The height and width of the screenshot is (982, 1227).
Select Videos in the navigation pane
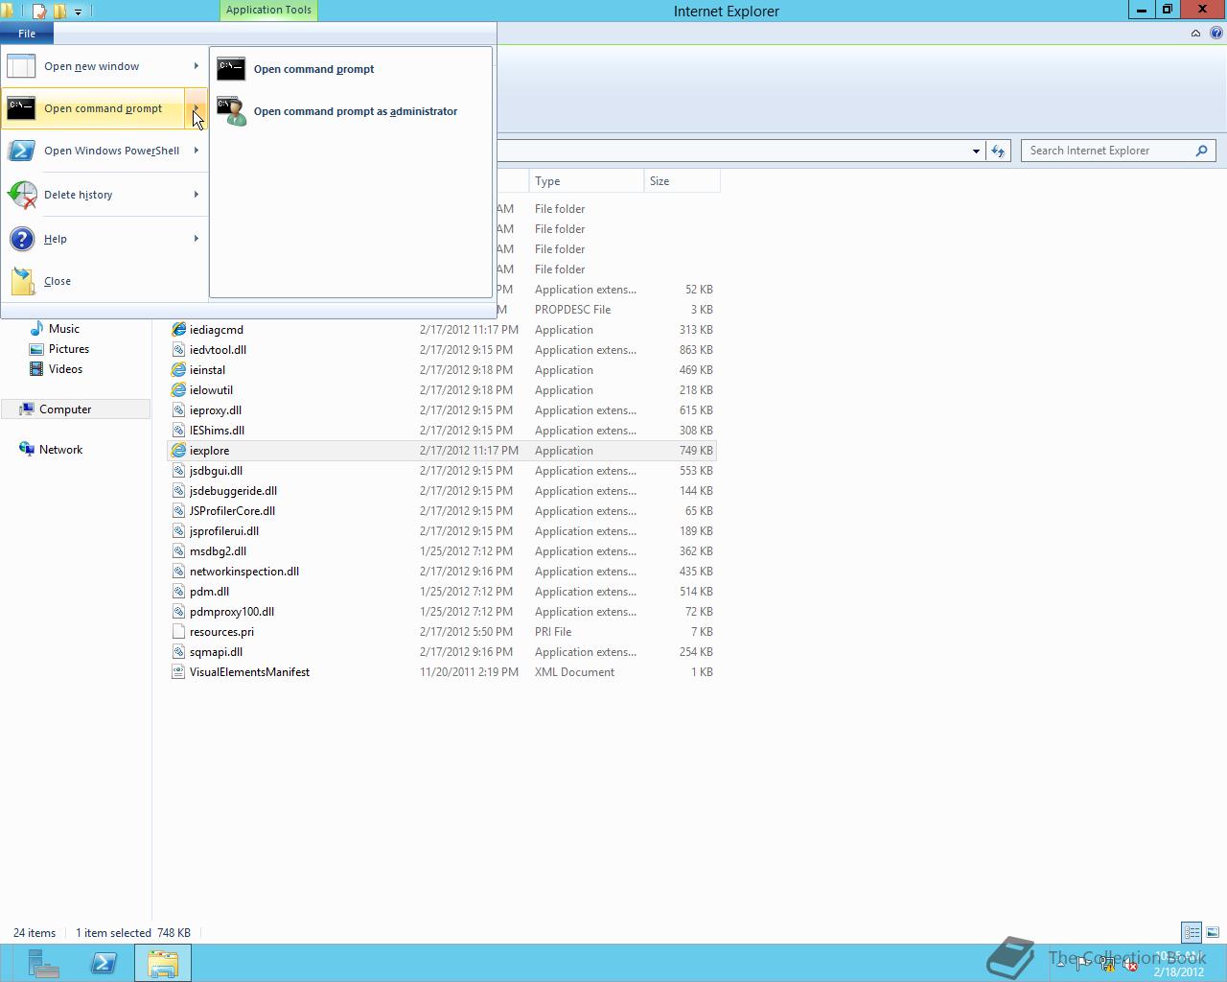point(65,369)
